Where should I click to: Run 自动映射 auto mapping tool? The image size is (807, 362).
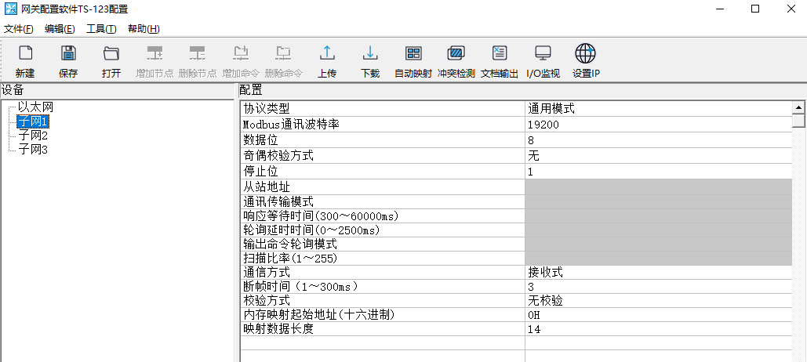click(413, 54)
